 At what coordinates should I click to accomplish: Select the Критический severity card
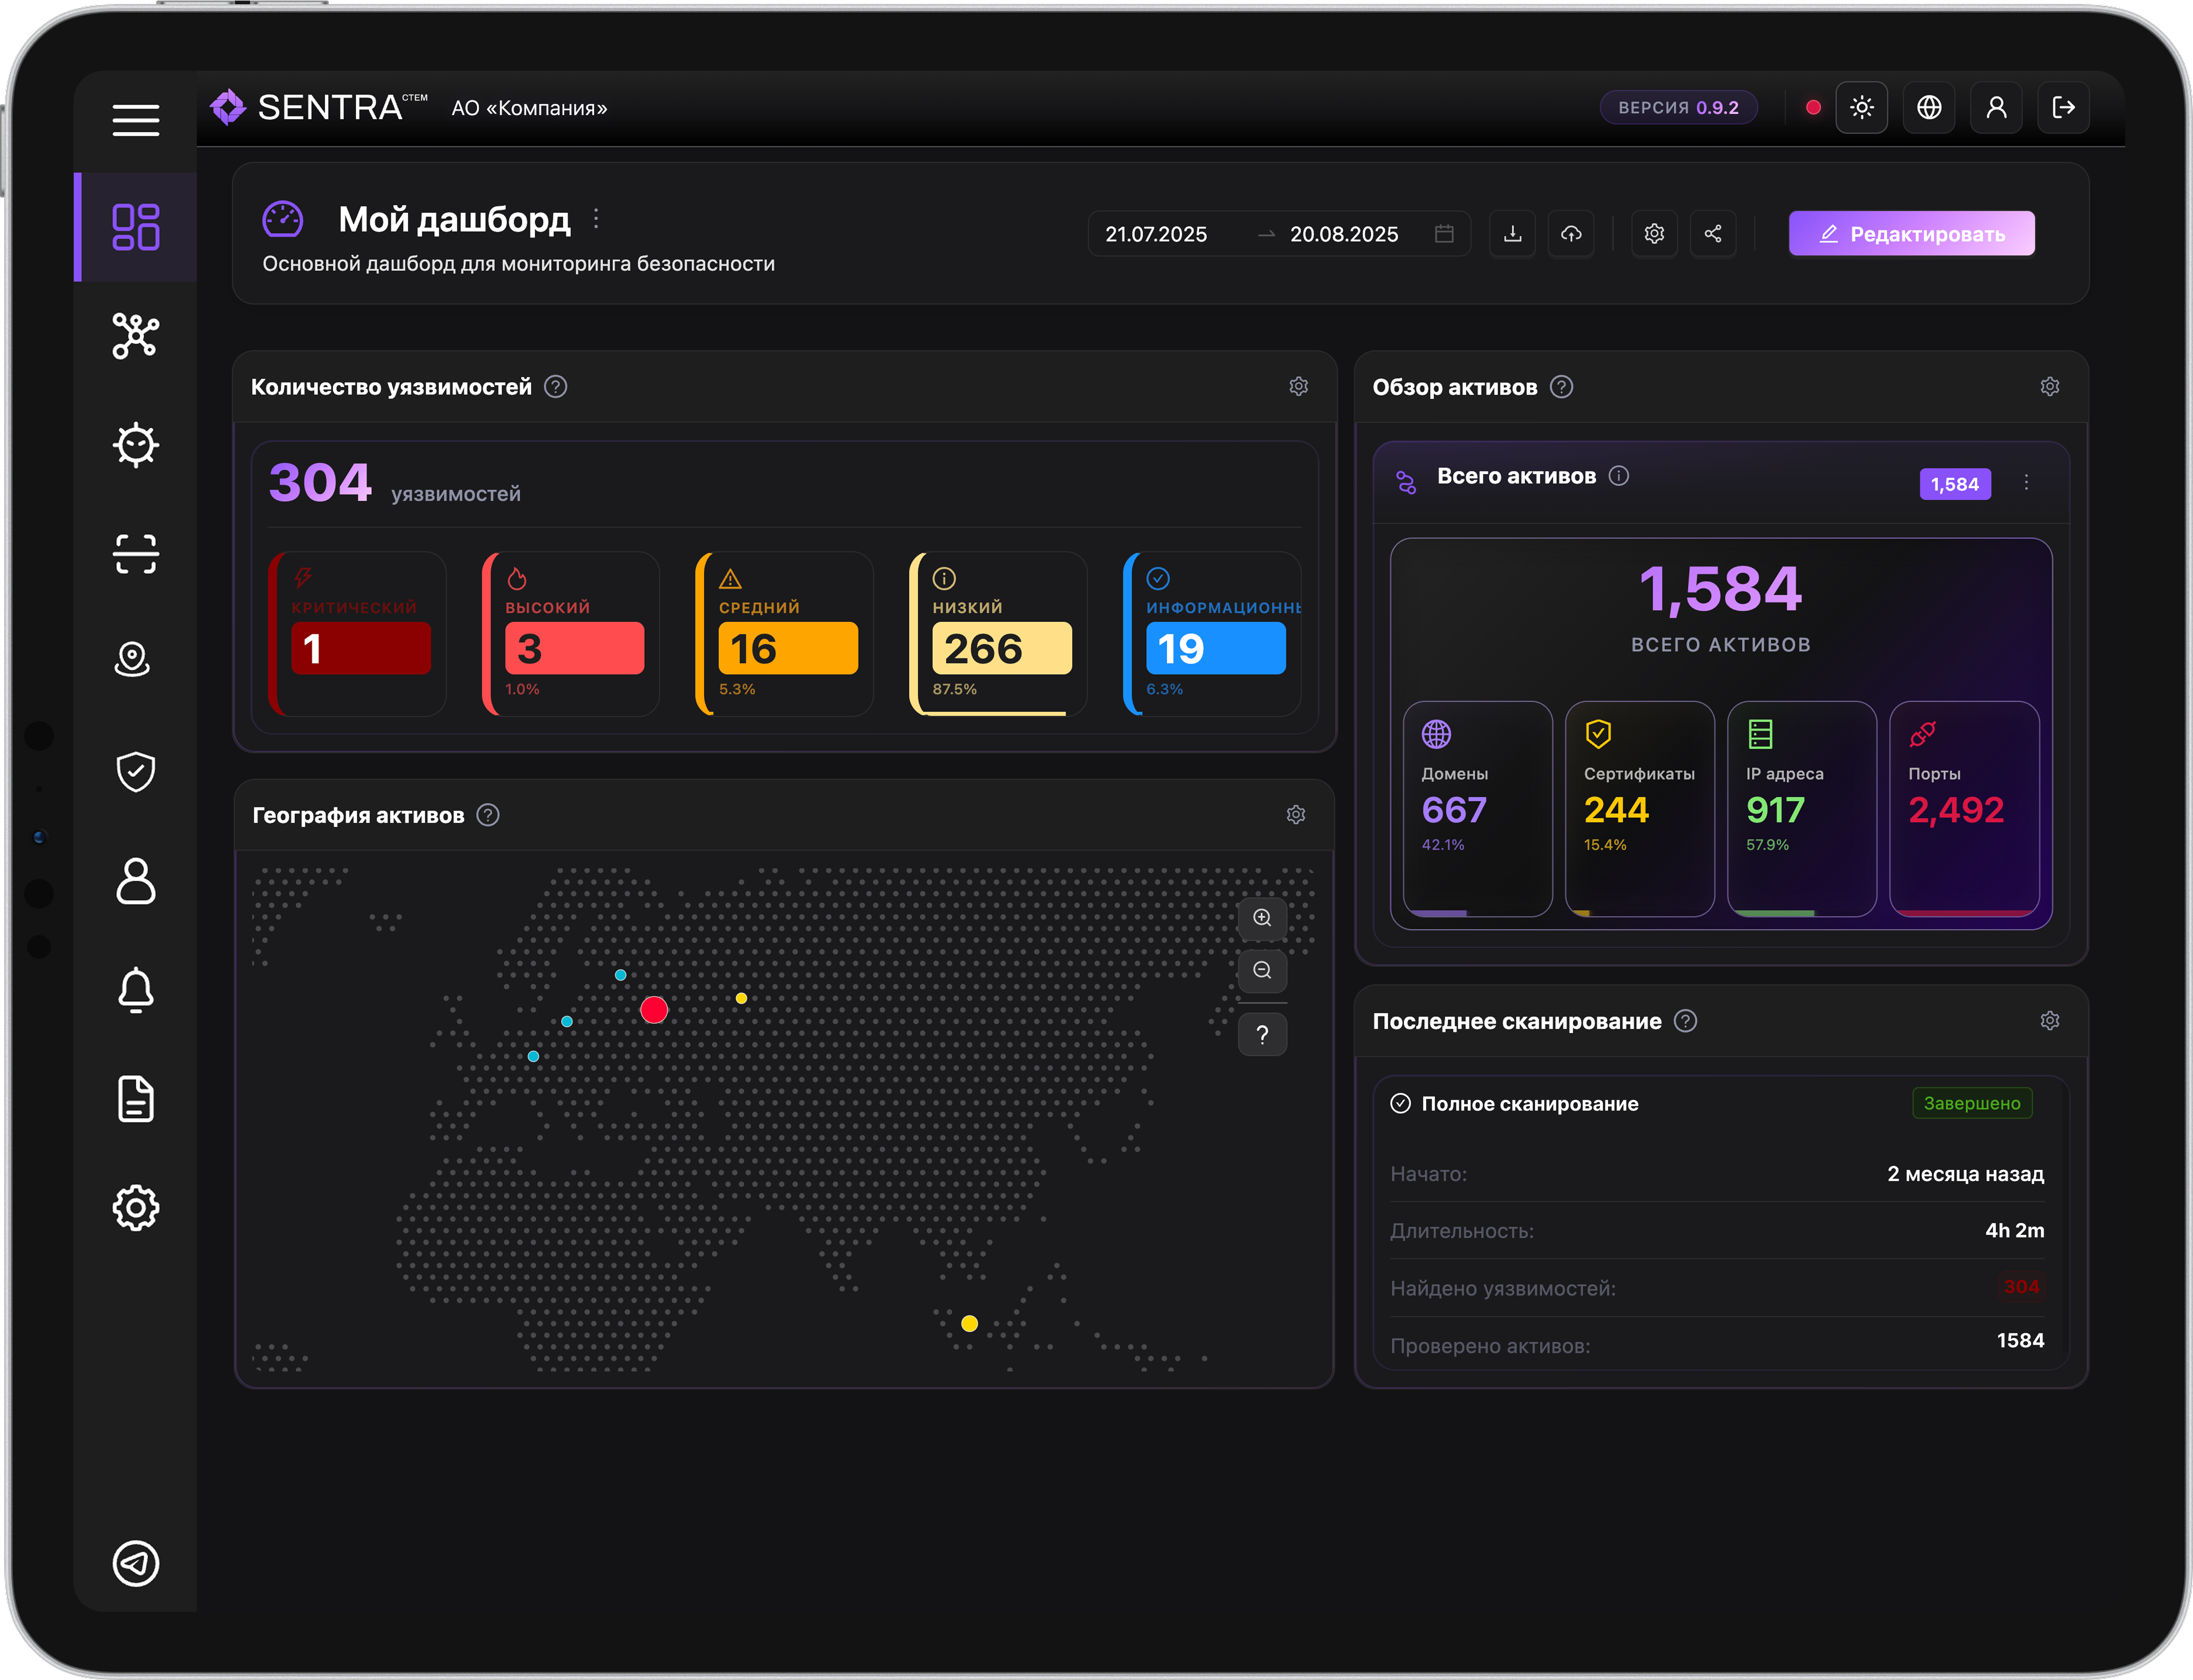point(357,634)
